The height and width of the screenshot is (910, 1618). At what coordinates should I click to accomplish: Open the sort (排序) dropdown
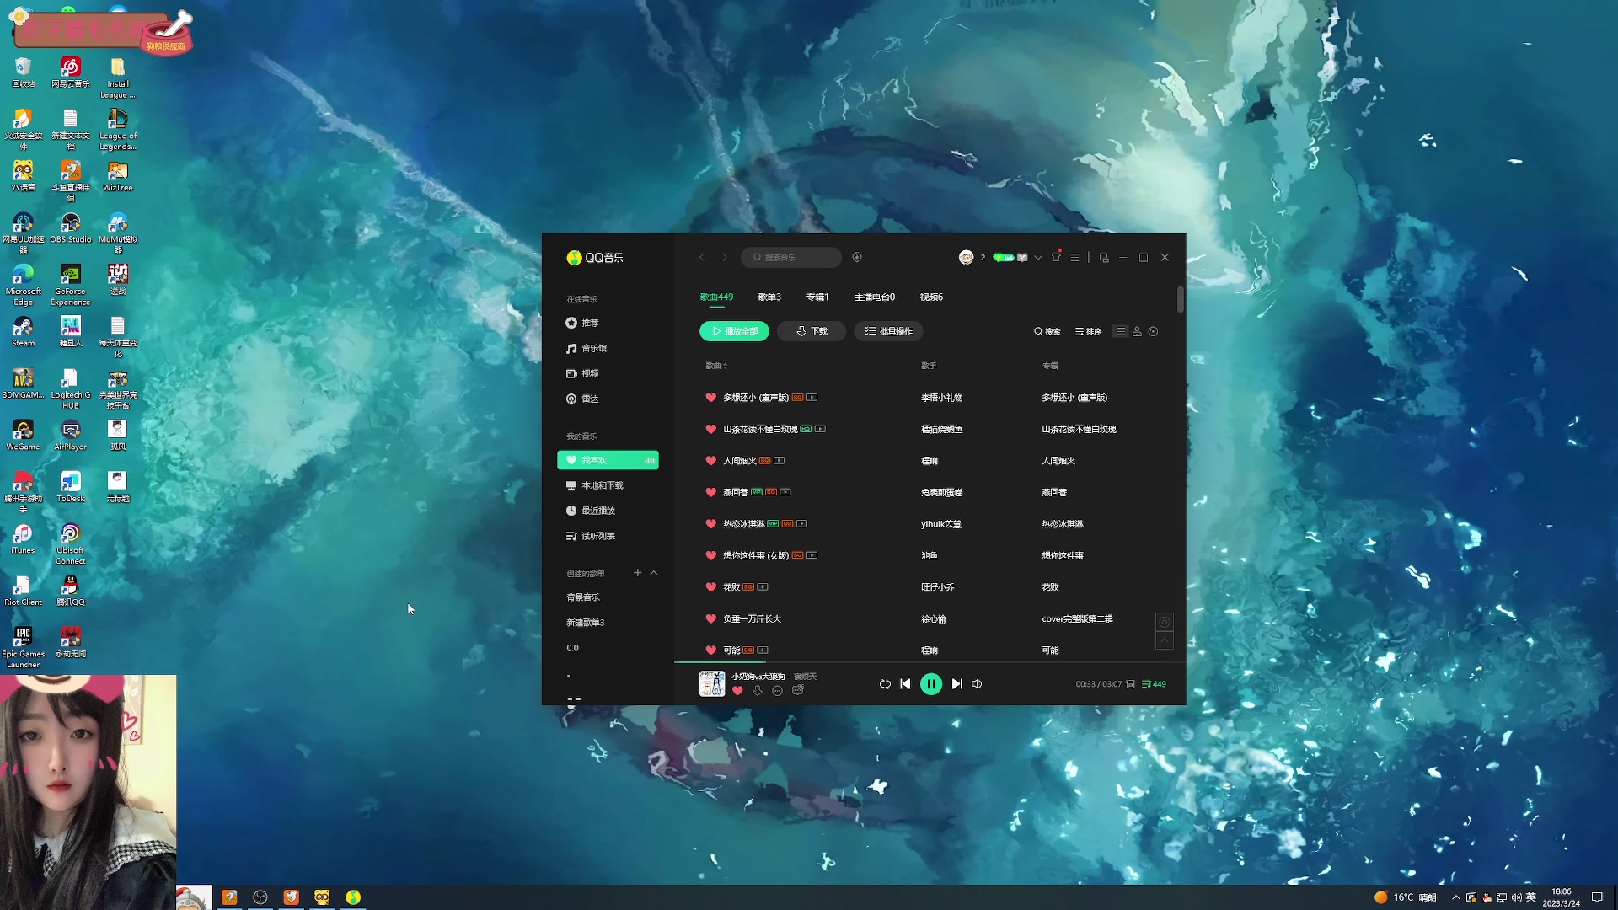point(1089,332)
